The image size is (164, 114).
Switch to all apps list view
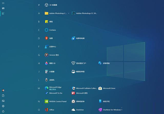pyautogui.click(x=3, y=14)
